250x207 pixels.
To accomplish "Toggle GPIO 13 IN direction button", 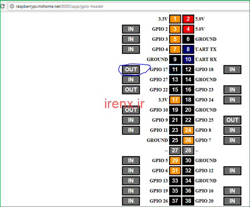I will (131, 181).
